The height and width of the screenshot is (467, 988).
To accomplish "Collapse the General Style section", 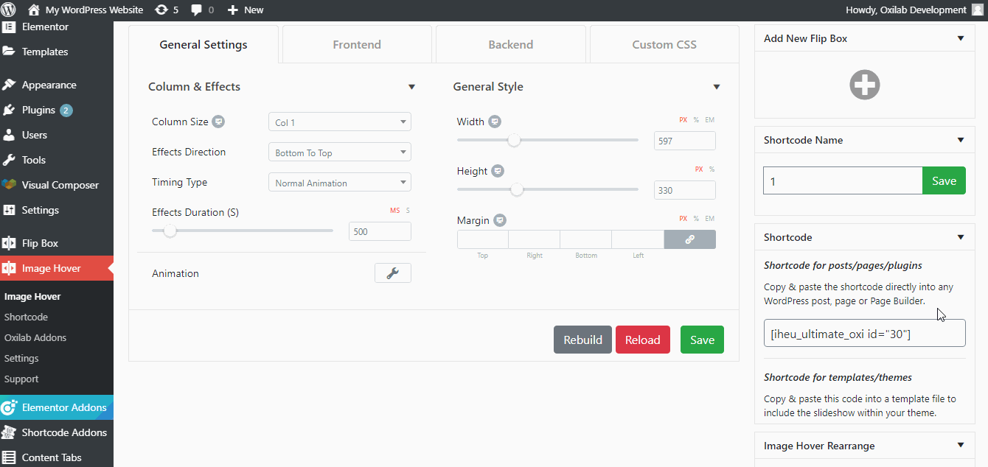I will 717,87.
